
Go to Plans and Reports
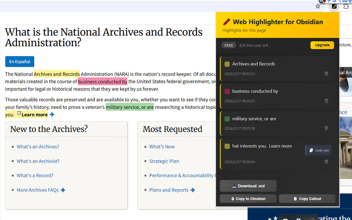click(172, 190)
